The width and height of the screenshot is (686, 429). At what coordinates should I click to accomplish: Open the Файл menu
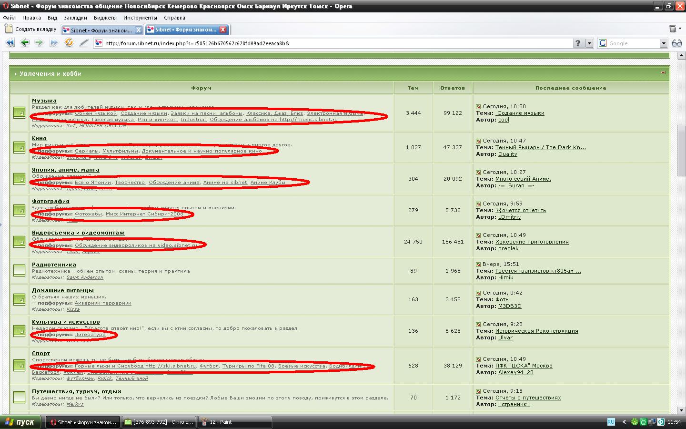[10, 18]
